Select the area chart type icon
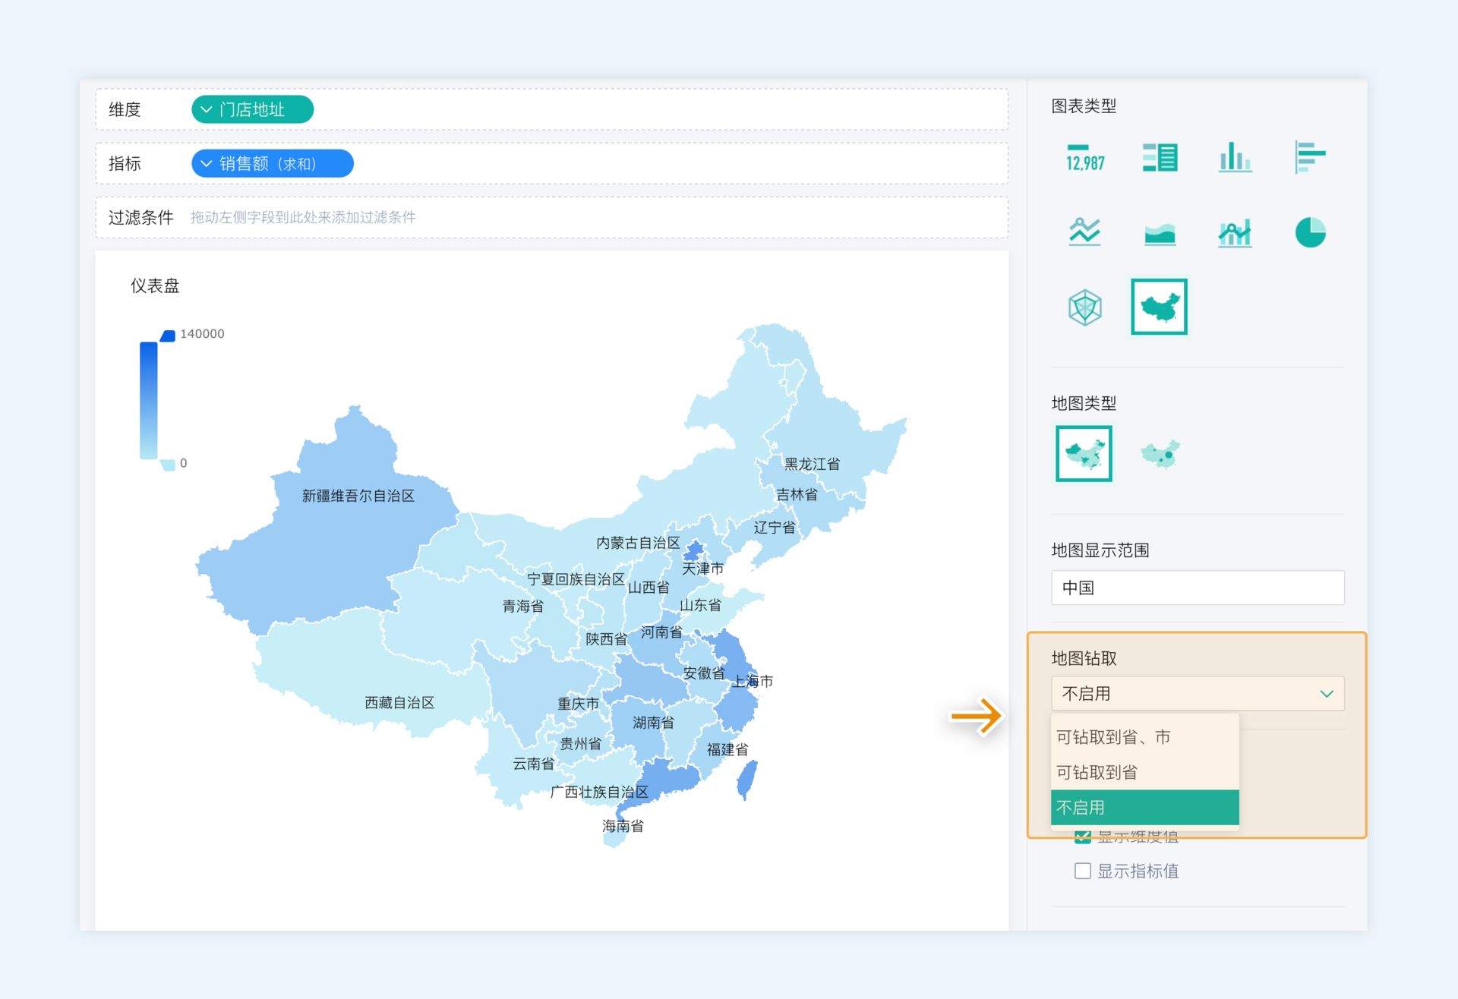The height and width of the screenshot is (999, 1458). pos(1160,232)
